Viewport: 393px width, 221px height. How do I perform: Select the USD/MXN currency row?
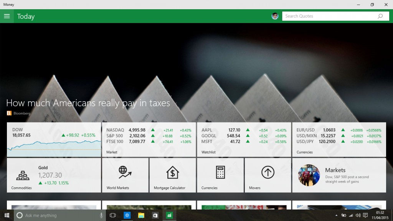coord(339,136)
